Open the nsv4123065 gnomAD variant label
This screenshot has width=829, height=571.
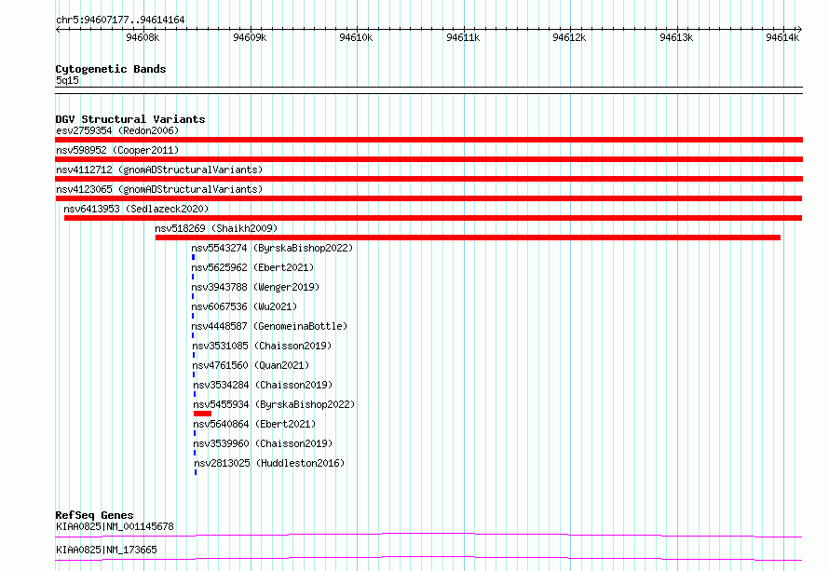click(x=159, y=189)
